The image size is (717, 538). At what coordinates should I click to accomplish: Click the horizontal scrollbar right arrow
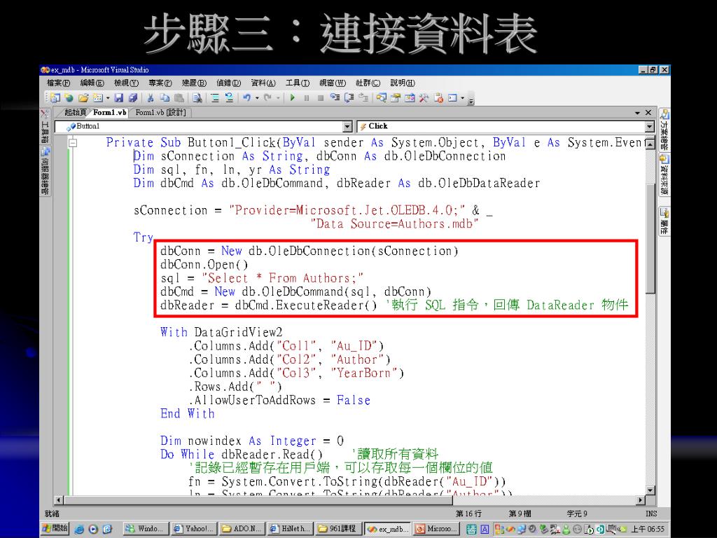[x=641, y=500]
